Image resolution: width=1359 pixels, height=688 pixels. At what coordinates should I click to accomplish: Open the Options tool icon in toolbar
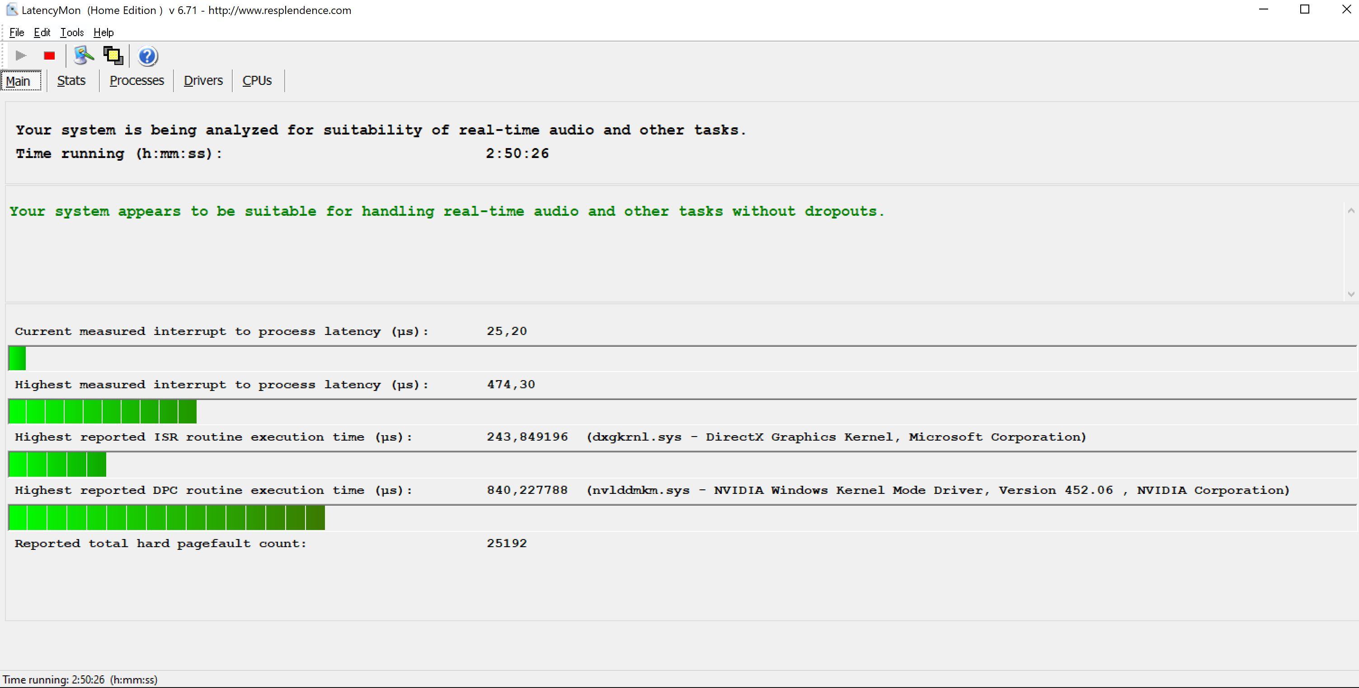pos(83,56)
